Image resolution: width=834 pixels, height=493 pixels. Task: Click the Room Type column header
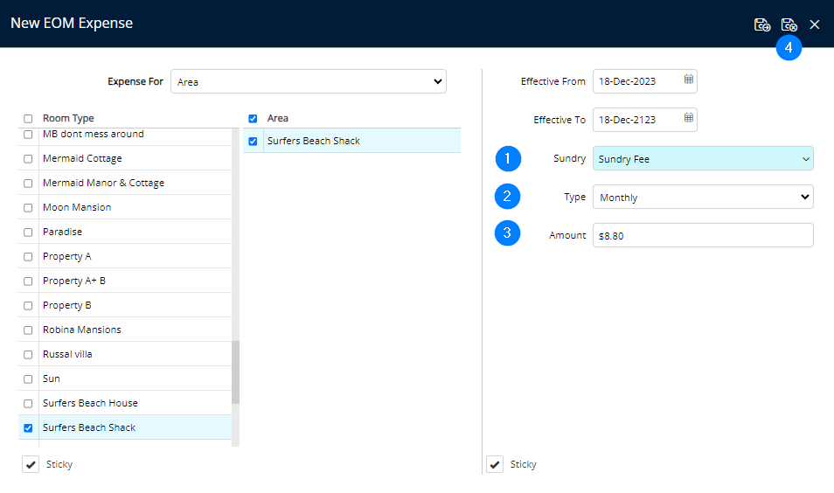tap(68, 118)
